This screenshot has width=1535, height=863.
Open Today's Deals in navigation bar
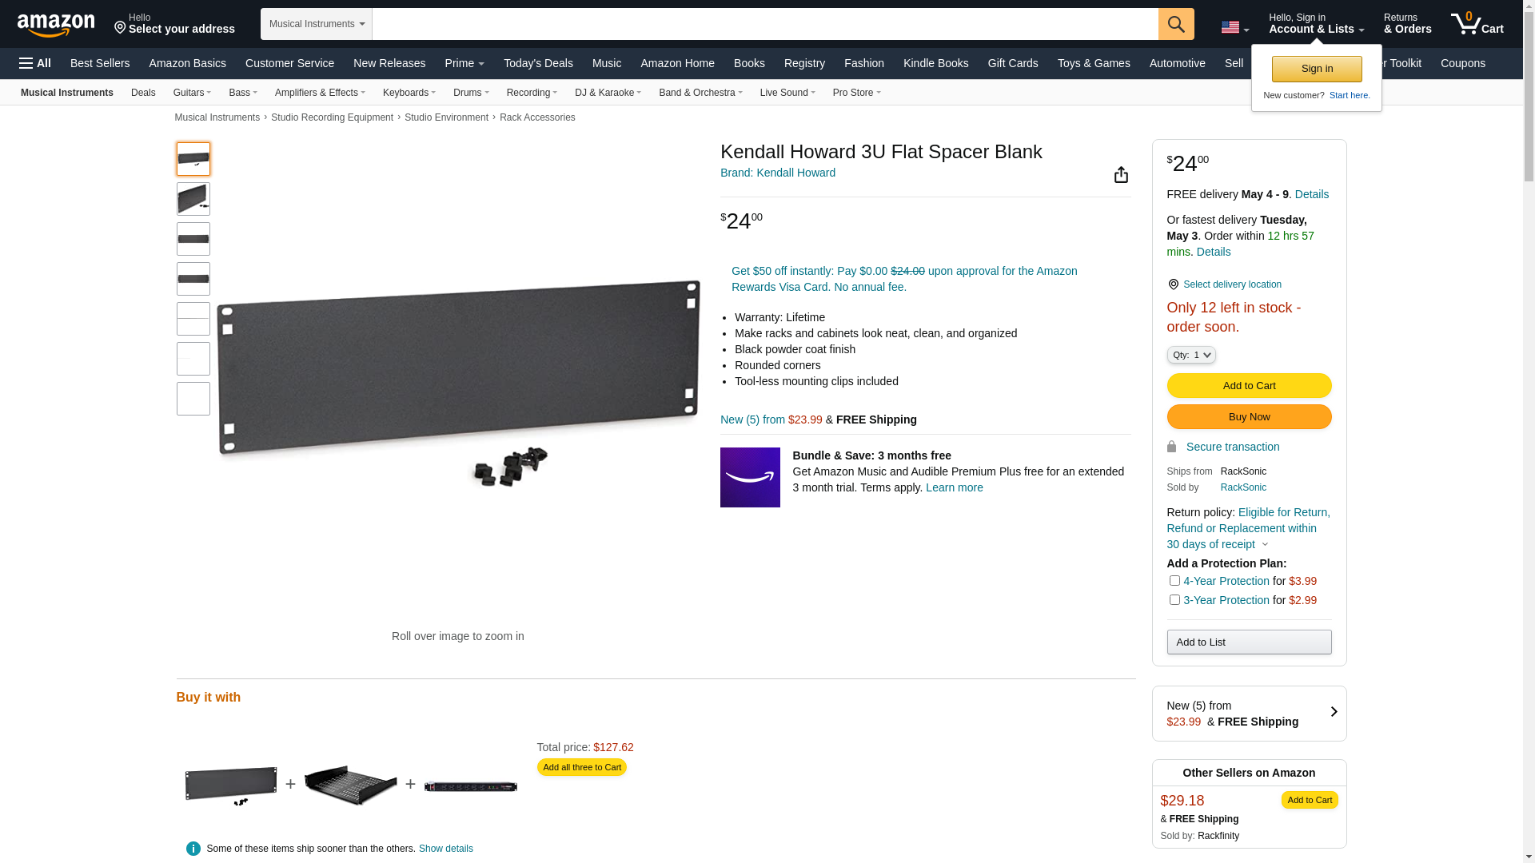click(x=538, y=63)
